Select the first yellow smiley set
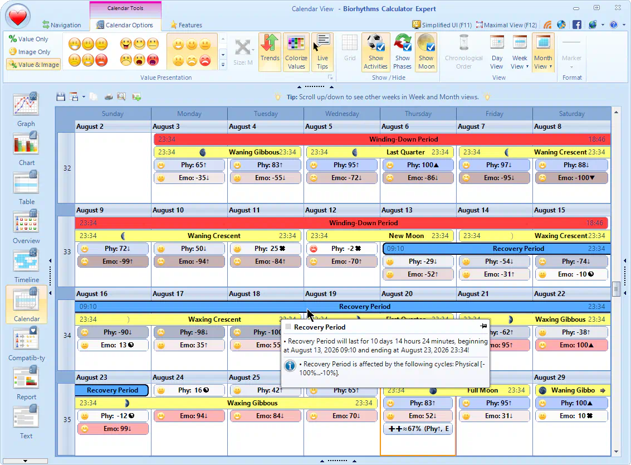Screen dimensions: 631x465 [88, 52]
